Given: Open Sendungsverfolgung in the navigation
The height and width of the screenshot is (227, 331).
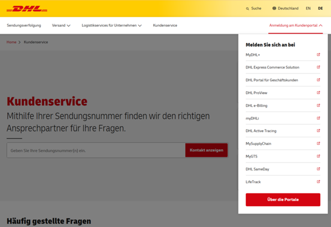Looking at the screenshot, I should (x=24, y=25).
